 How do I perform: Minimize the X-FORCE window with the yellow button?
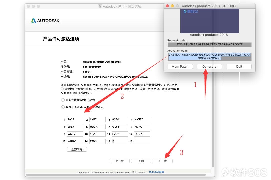[x=172, y=6]
